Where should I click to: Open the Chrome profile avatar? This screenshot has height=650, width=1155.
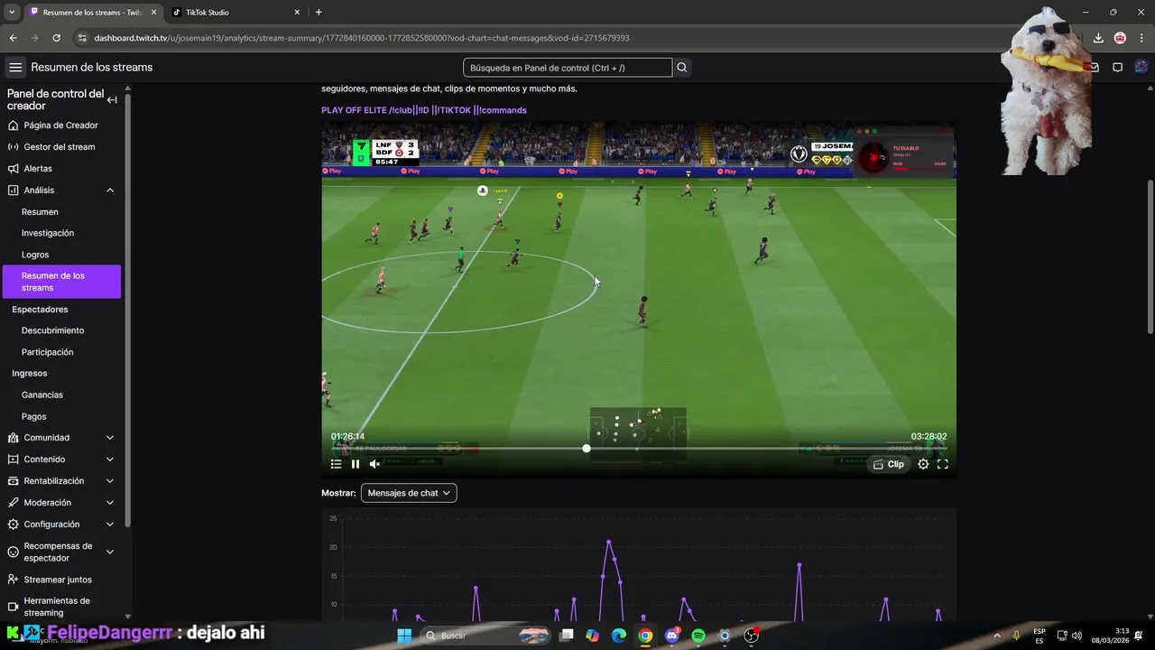[x=1120, y=38]
